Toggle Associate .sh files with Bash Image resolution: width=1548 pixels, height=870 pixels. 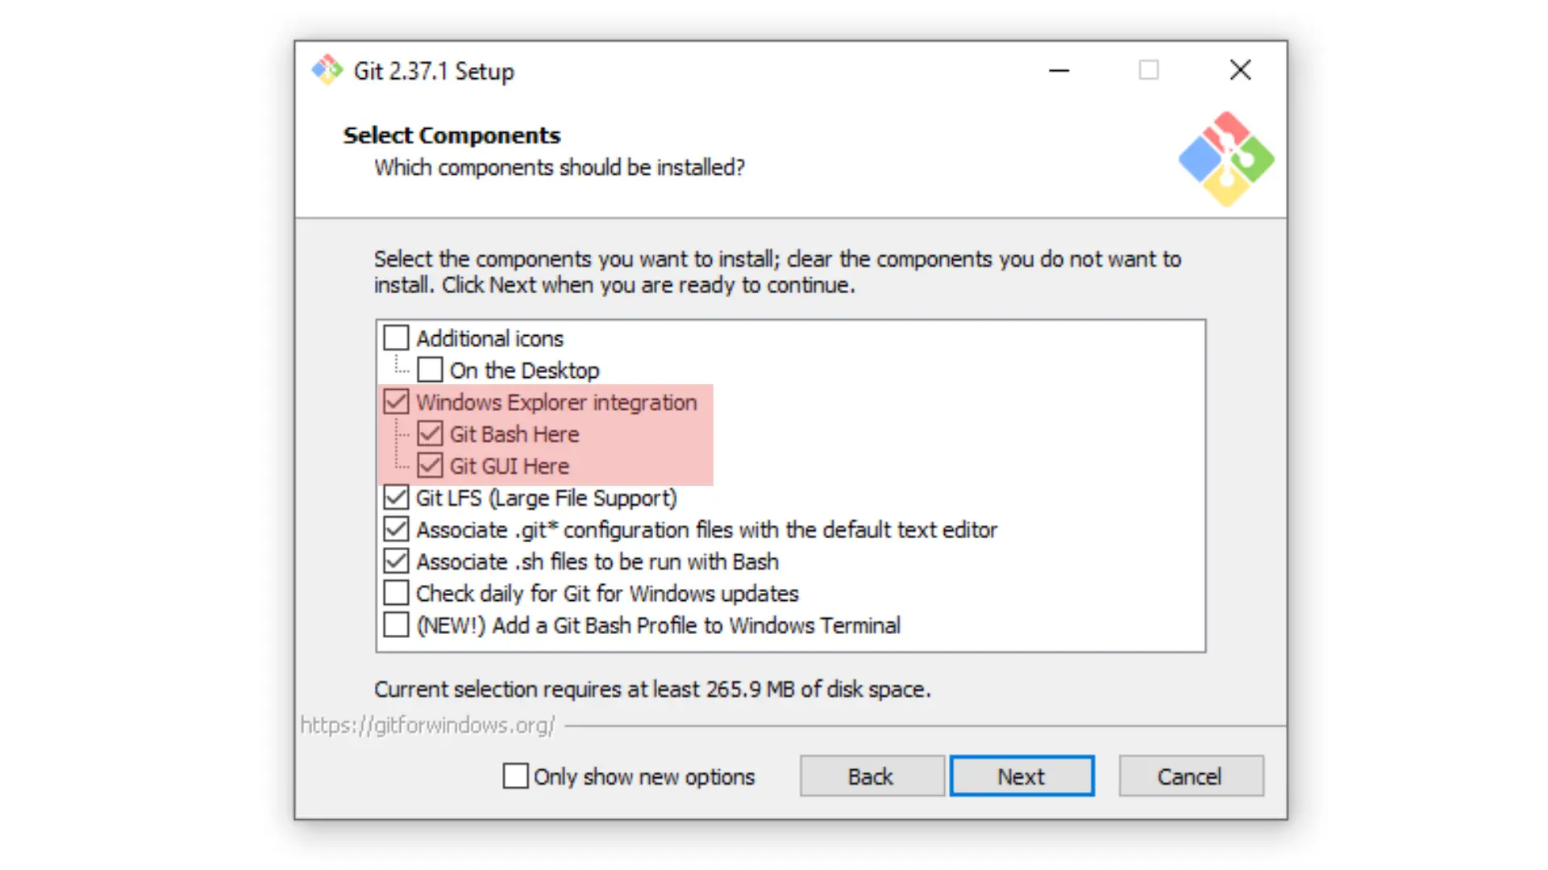coord(396,561)
